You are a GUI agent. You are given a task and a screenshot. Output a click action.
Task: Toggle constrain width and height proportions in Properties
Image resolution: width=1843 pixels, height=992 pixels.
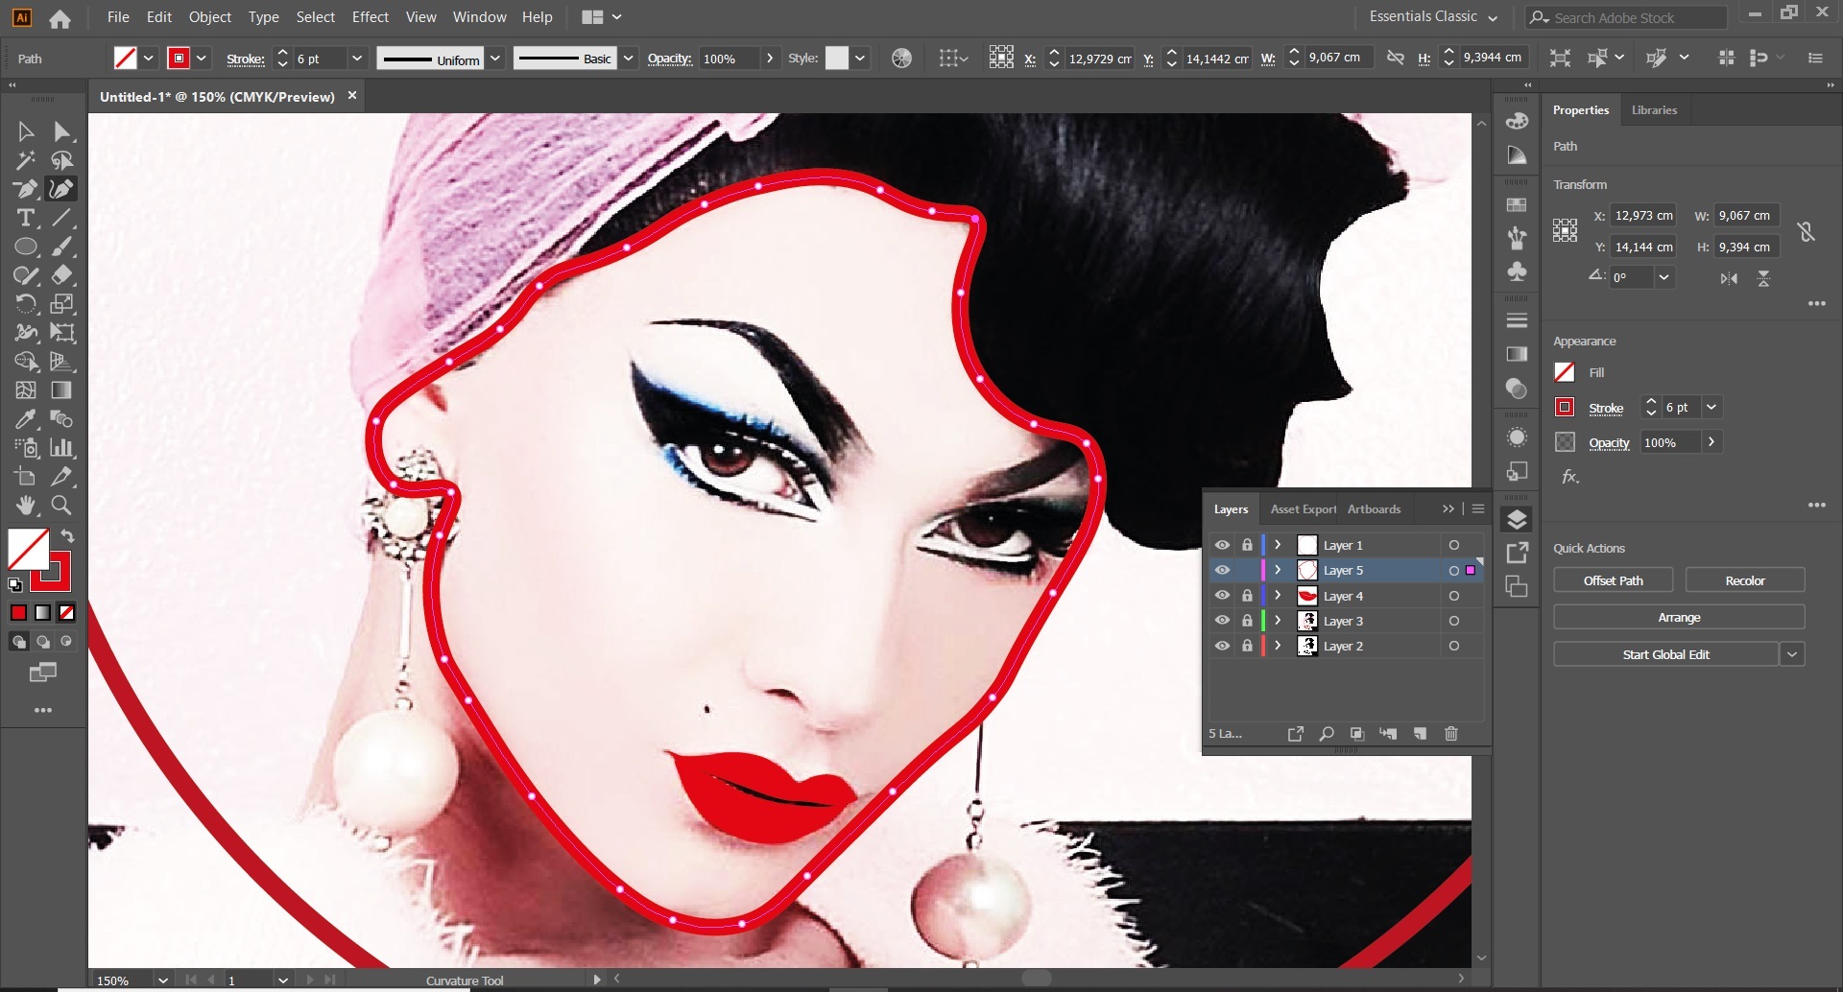[x=1806, y=231]
